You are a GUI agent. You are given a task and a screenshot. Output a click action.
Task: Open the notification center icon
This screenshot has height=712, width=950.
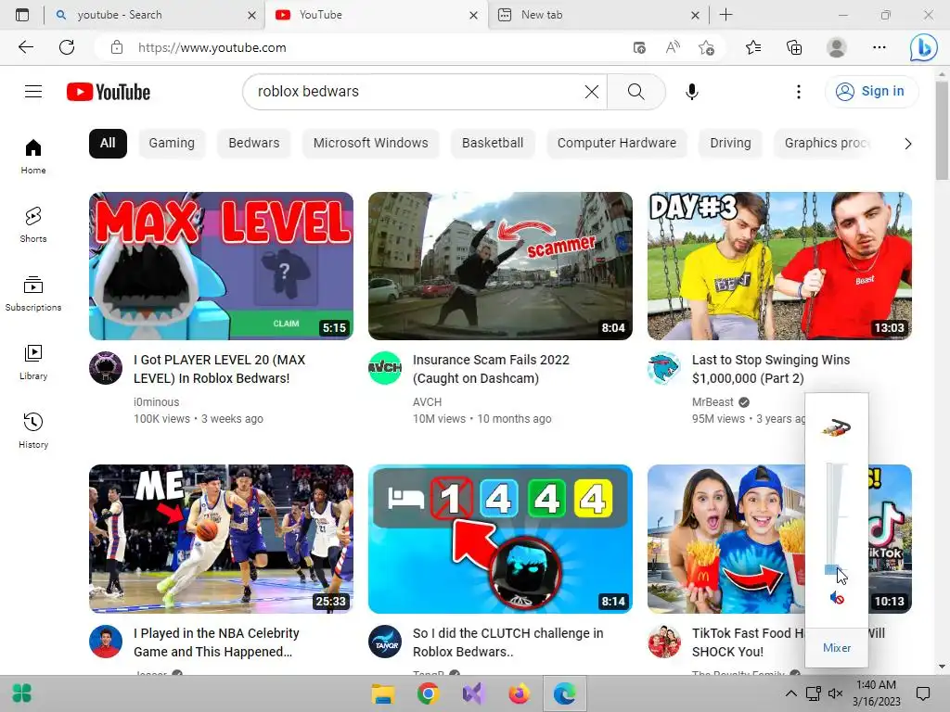[923, 693]
